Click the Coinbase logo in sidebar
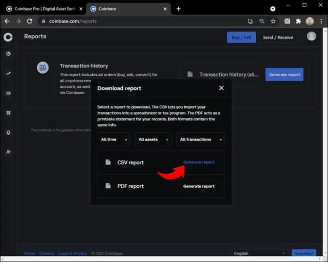 8,37
